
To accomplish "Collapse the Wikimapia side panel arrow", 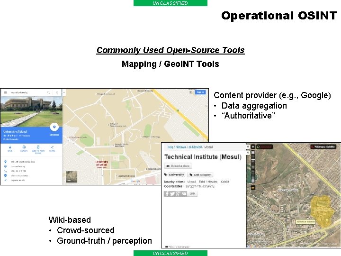I will (248, 153).
